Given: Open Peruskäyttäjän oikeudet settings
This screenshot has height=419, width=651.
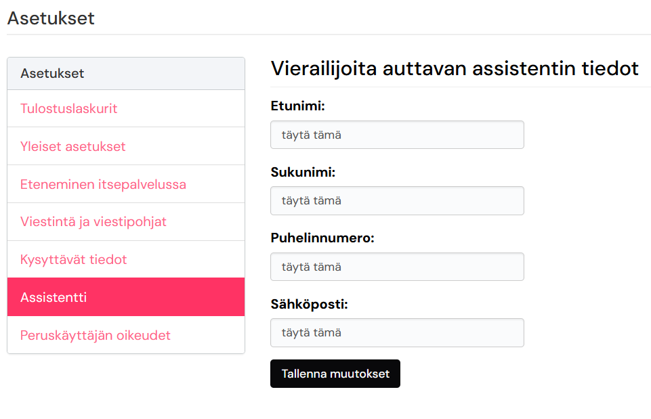Looking at the screenshot, I should pyautogui.click(x=96, y=335).
